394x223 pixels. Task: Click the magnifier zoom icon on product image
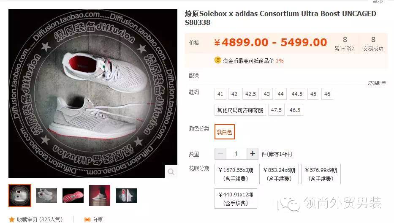point(171,171)
